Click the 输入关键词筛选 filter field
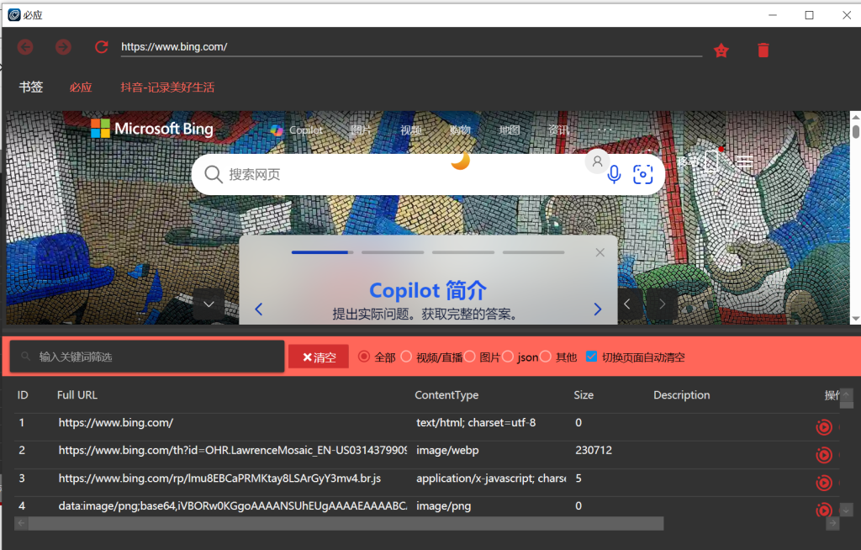This screenshot has width=861, height=550. tap(147, 357)
